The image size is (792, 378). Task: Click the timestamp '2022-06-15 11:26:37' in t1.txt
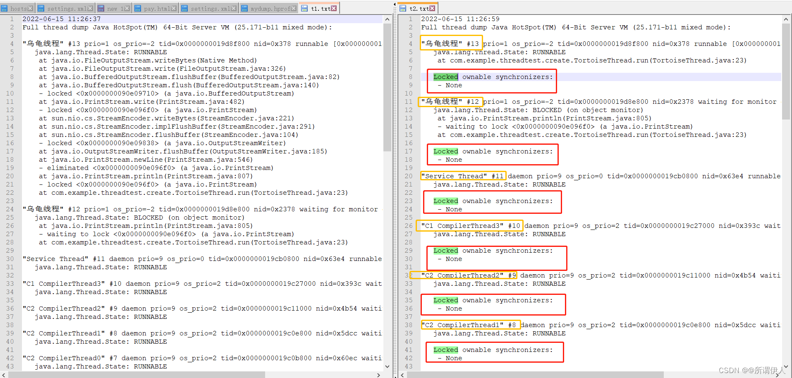62,19
